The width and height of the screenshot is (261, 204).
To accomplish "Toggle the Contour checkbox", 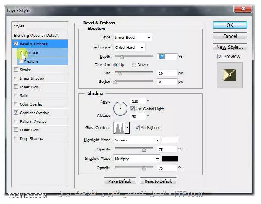I will click(x=21, y=52).
